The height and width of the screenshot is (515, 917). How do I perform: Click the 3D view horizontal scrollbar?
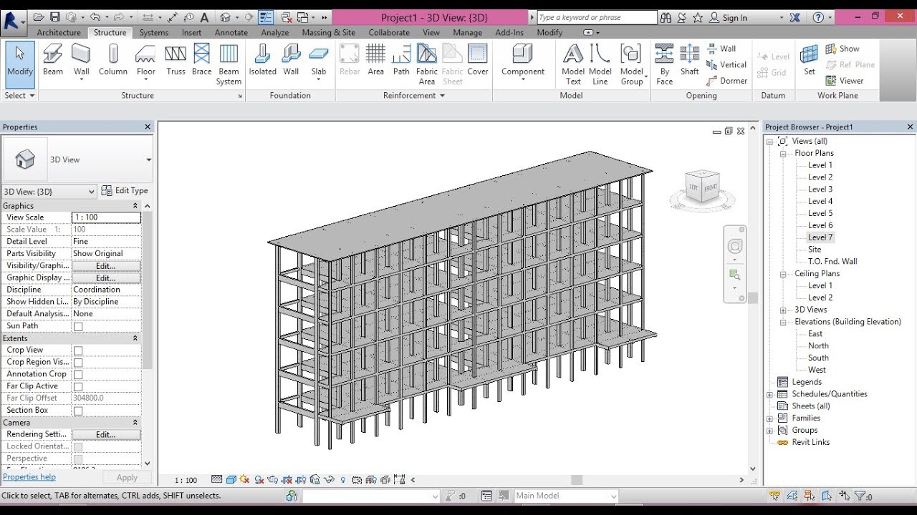(x=577, y=480)
